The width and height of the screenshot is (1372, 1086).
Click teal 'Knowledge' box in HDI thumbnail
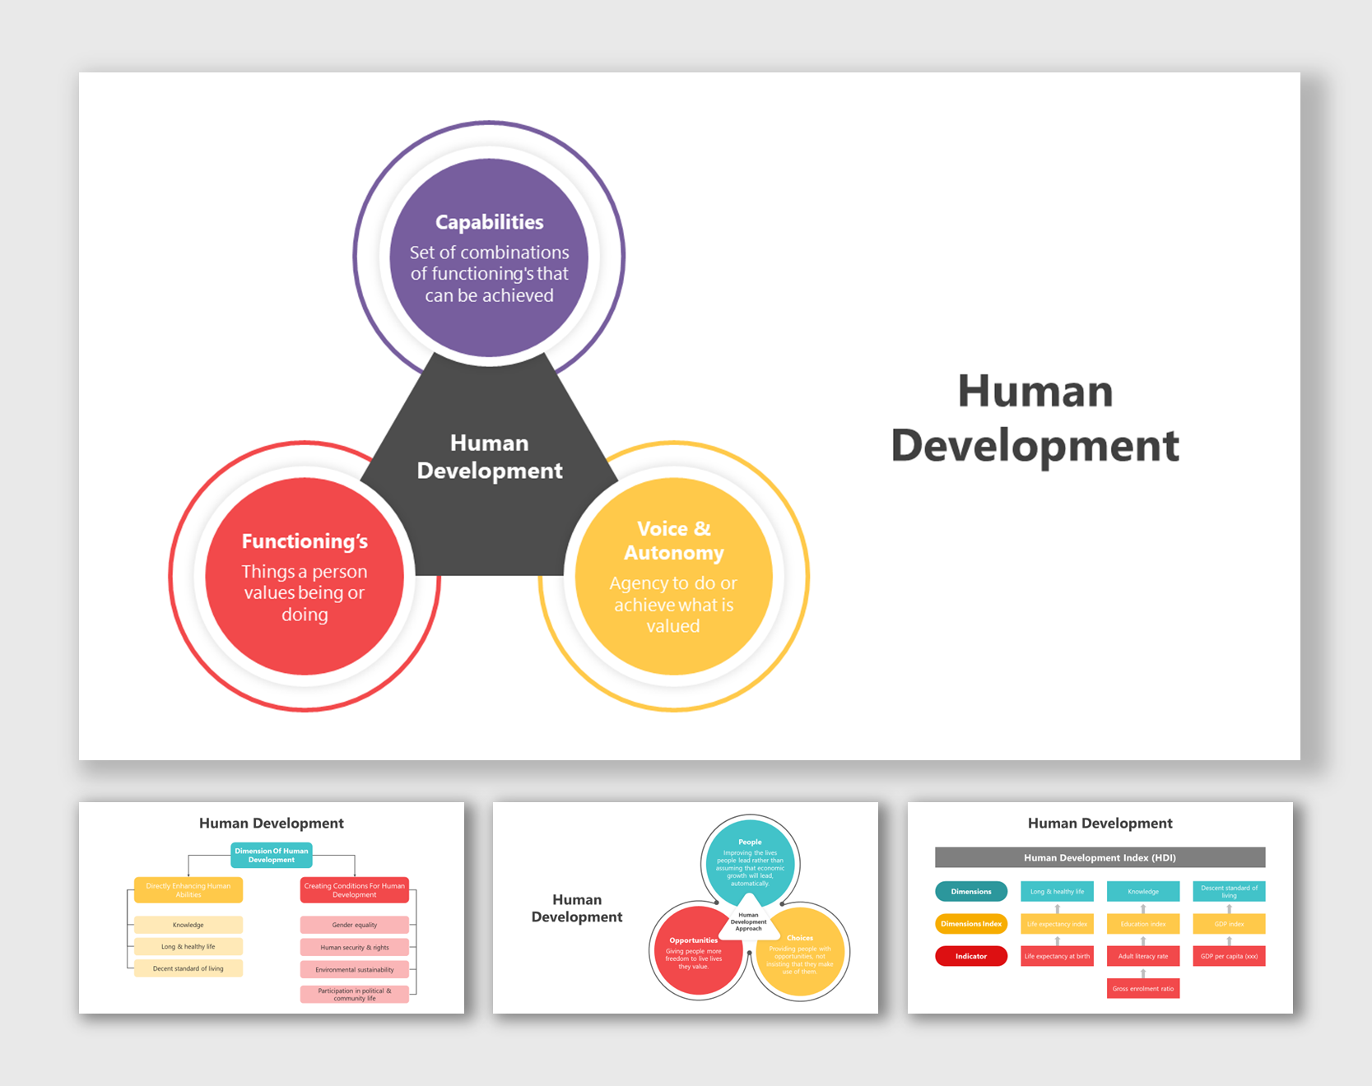1143,892
